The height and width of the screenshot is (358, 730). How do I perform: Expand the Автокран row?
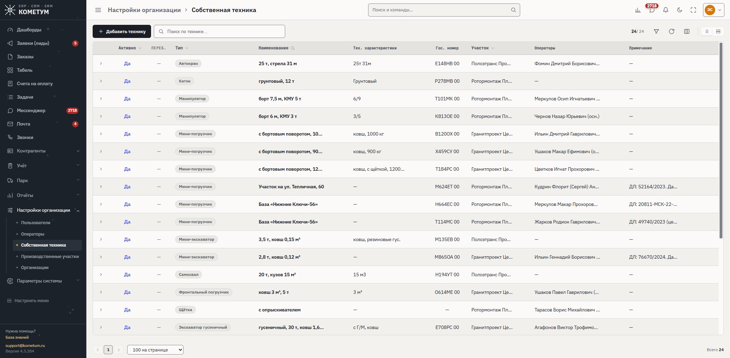(101, 63)
